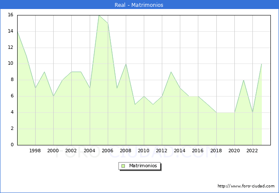Select the x-axis label 1998
This screenshot has height=193, width=279.
35,151
